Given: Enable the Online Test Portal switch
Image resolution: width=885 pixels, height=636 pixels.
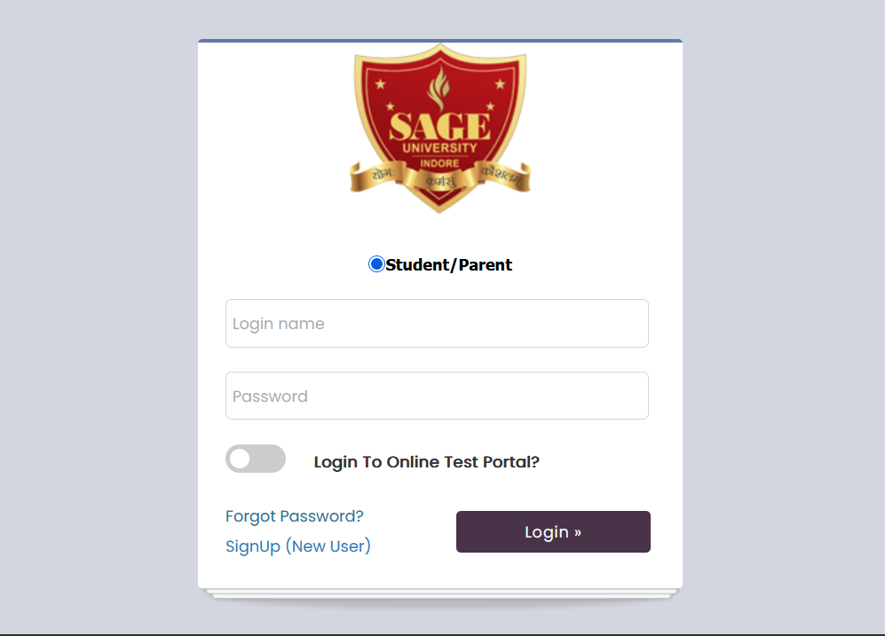Looking at the screenshot, I should coord(256,459).
